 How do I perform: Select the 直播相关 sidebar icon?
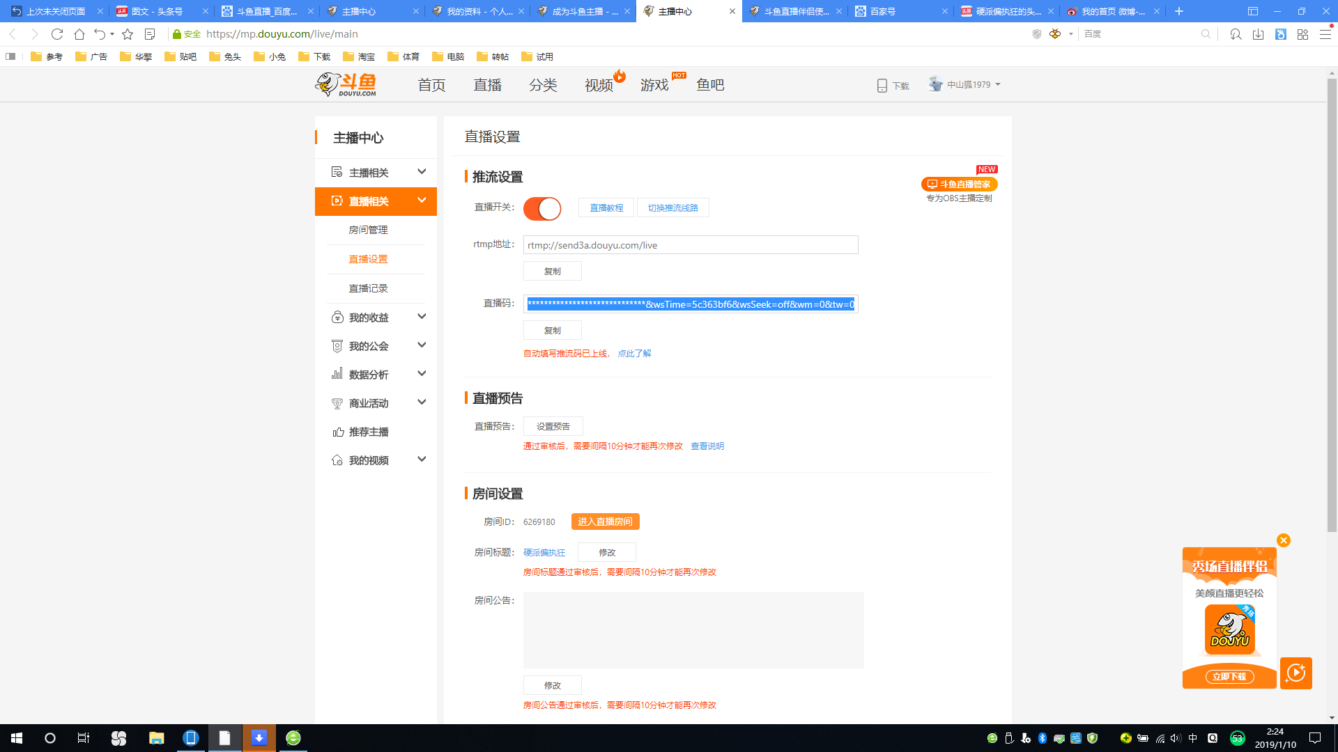point(337,201)
